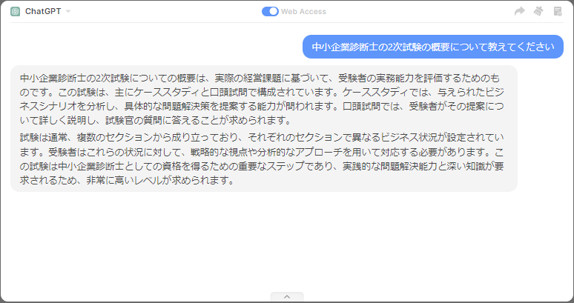
Task: Click the ChatGPT model name in header
Action: pos(43,11)
